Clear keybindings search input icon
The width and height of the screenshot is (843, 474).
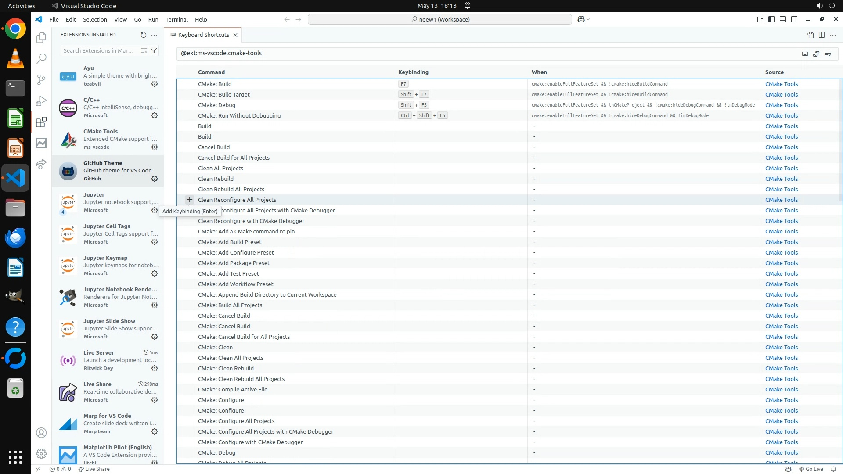click(828, 54)
